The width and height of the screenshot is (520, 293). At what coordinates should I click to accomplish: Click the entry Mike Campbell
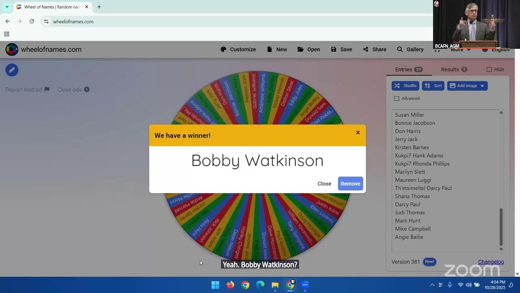413,229
